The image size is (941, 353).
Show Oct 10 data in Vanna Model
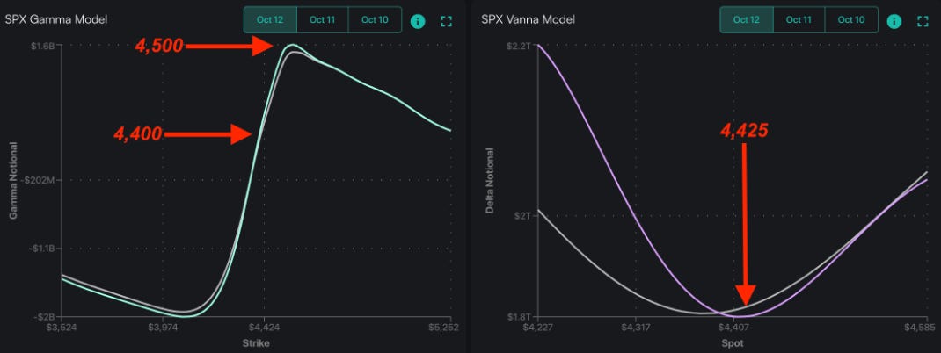click(x=850, y=19)
